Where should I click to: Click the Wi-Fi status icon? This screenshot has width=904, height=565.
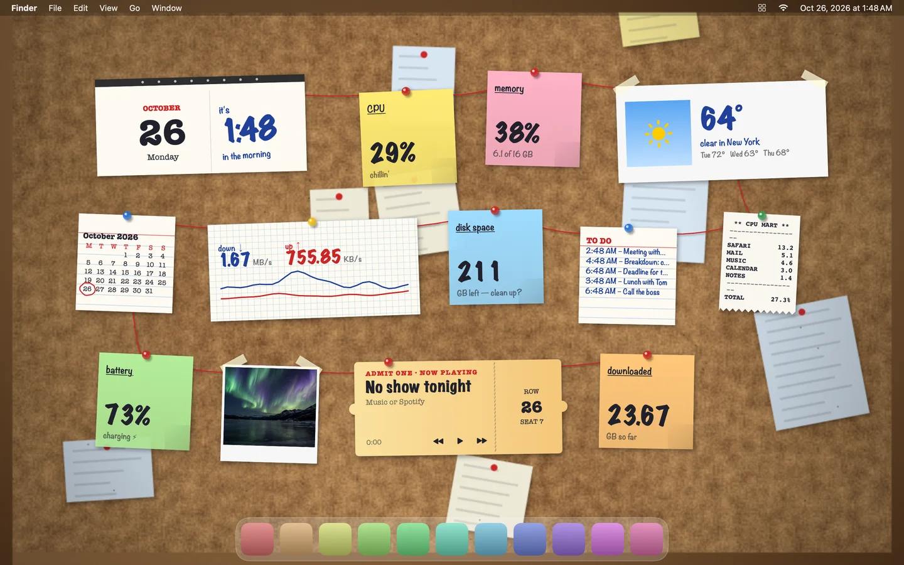(783, 8)
